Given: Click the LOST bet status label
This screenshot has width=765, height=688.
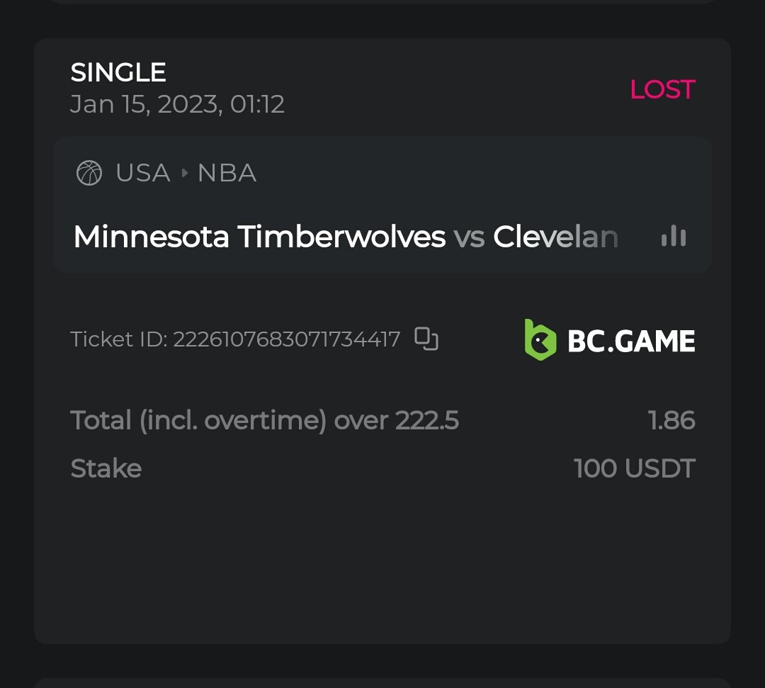Looking at the screenshot, I should coord(662,89).
